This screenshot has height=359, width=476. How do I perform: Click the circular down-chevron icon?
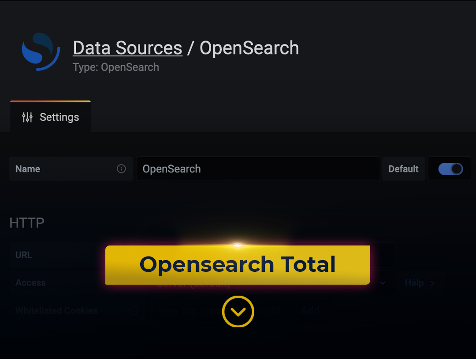click(238, 311)
